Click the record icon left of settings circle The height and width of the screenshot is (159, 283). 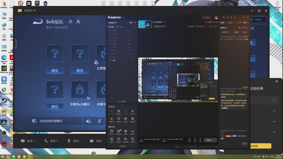(x=195, y=139)
